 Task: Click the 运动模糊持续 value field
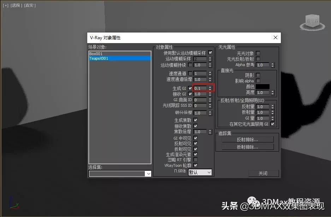click(200, 65)
